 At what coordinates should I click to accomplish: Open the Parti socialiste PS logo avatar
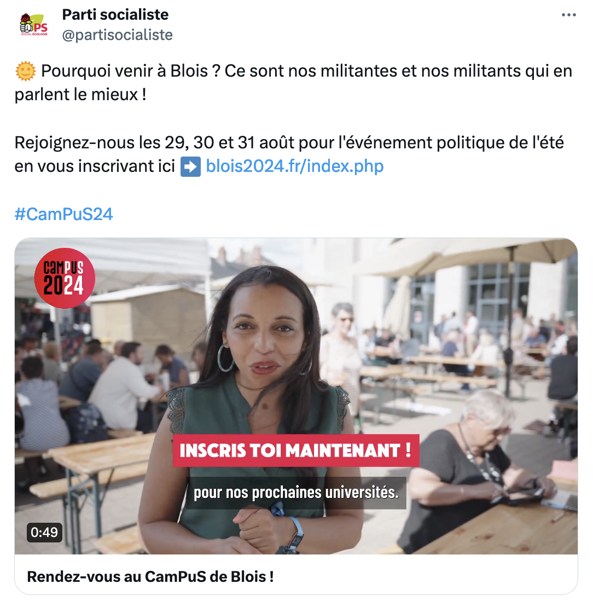click(34, 25)
